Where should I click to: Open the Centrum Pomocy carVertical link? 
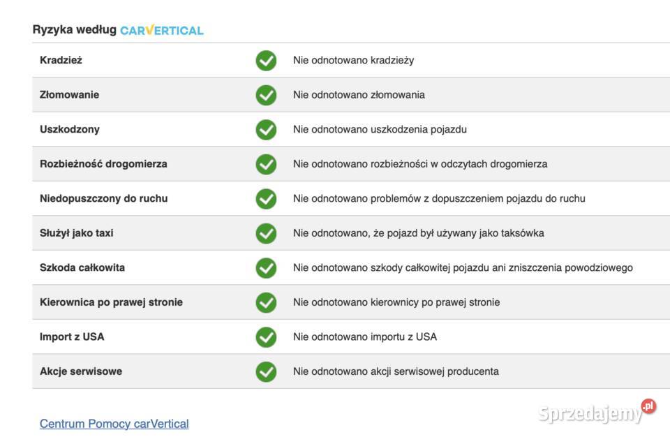[x=114, y=424]
